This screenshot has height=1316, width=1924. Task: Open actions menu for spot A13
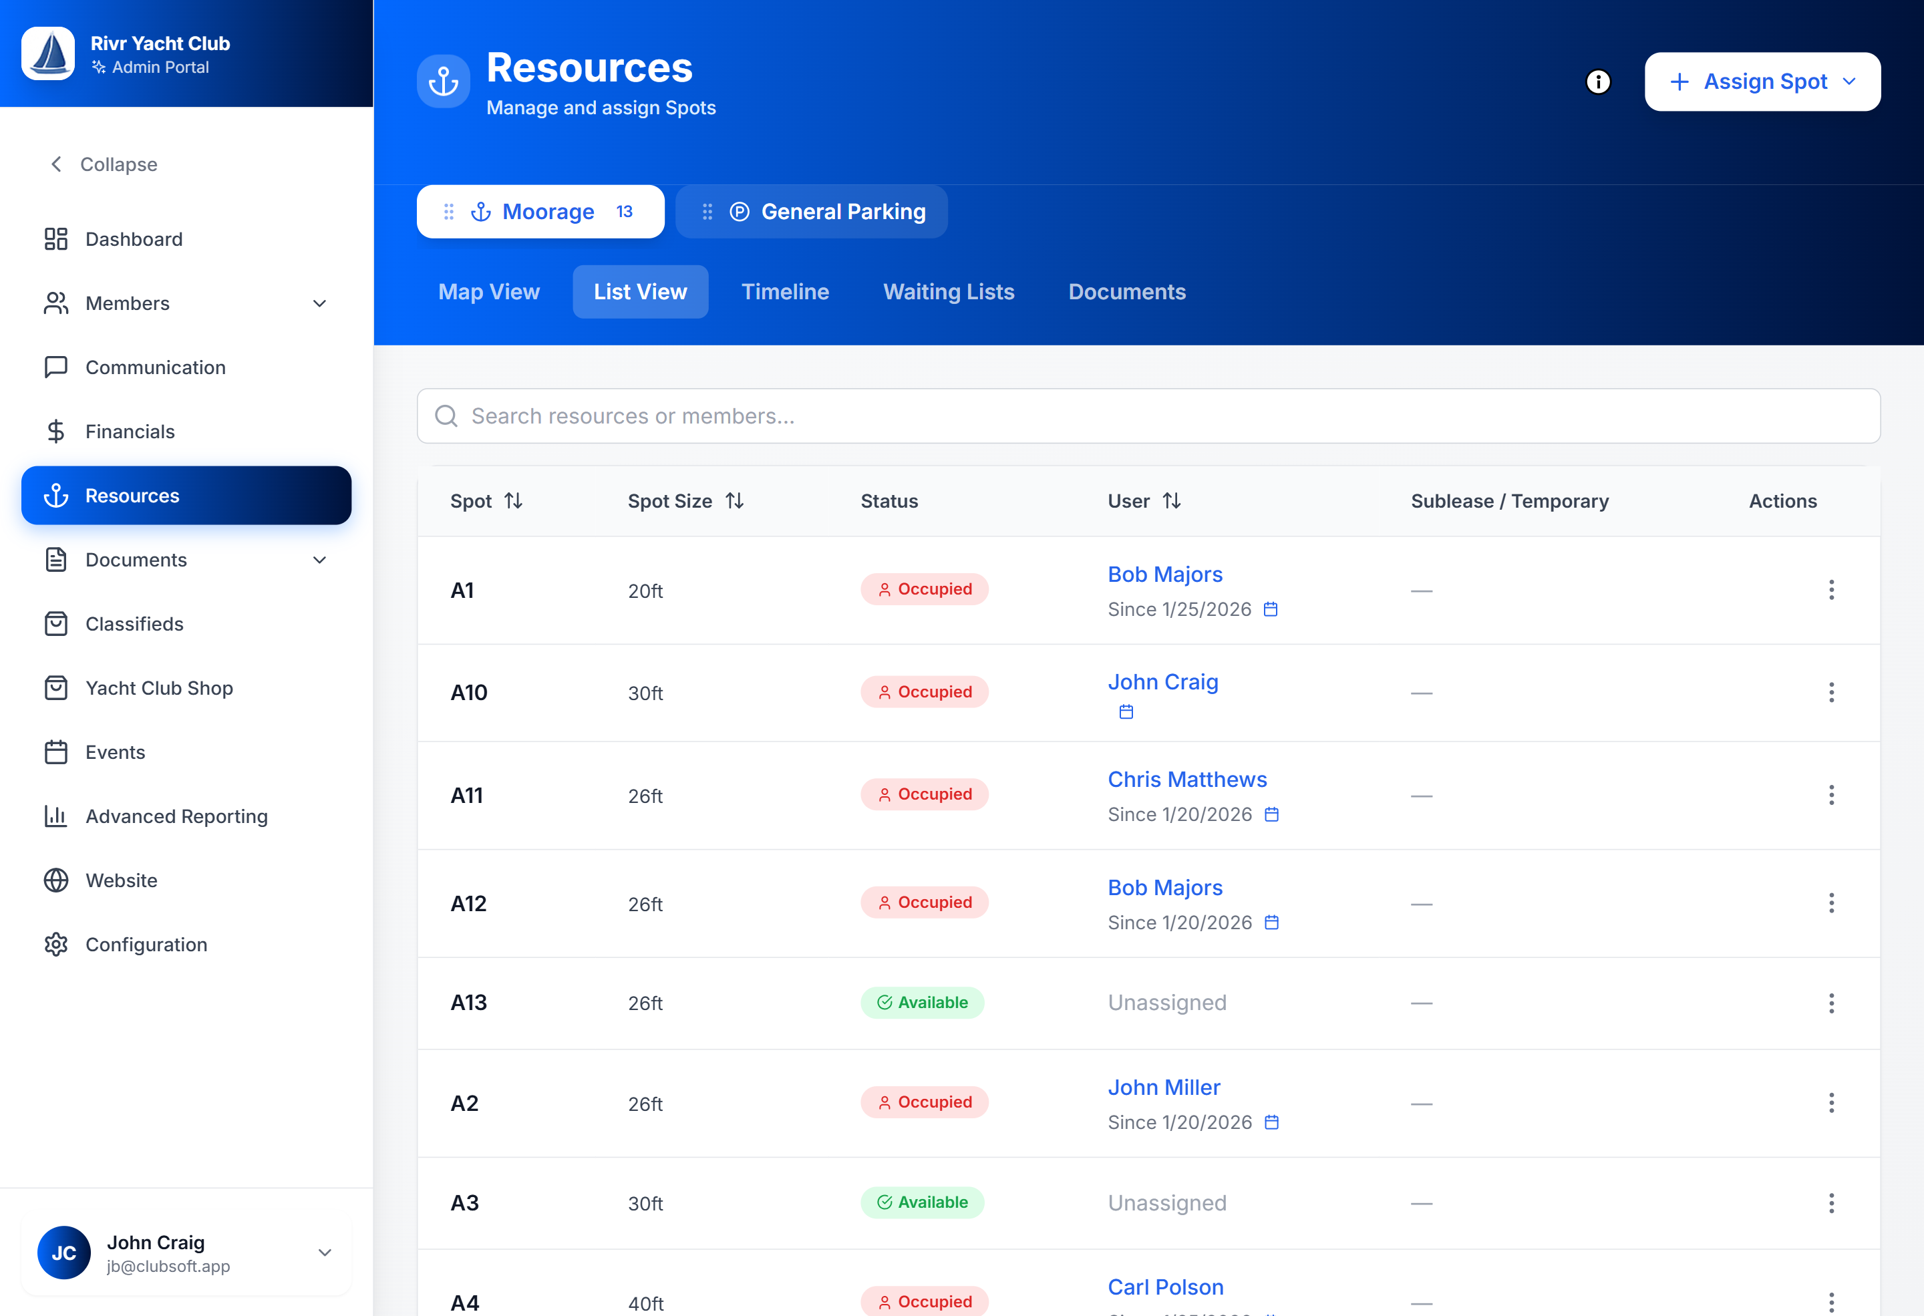point(1830,1003)
